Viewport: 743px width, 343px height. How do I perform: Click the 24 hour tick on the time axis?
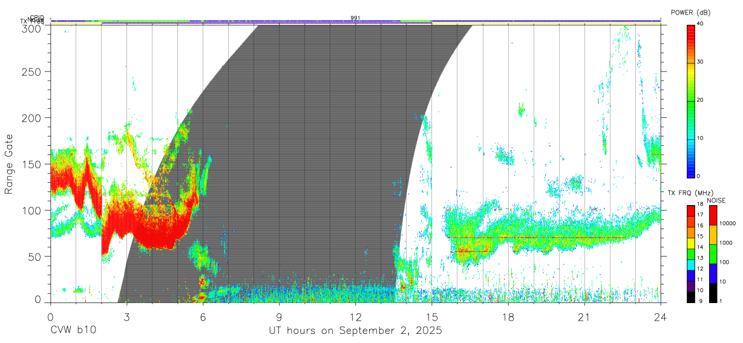click(x=661, y=316)
